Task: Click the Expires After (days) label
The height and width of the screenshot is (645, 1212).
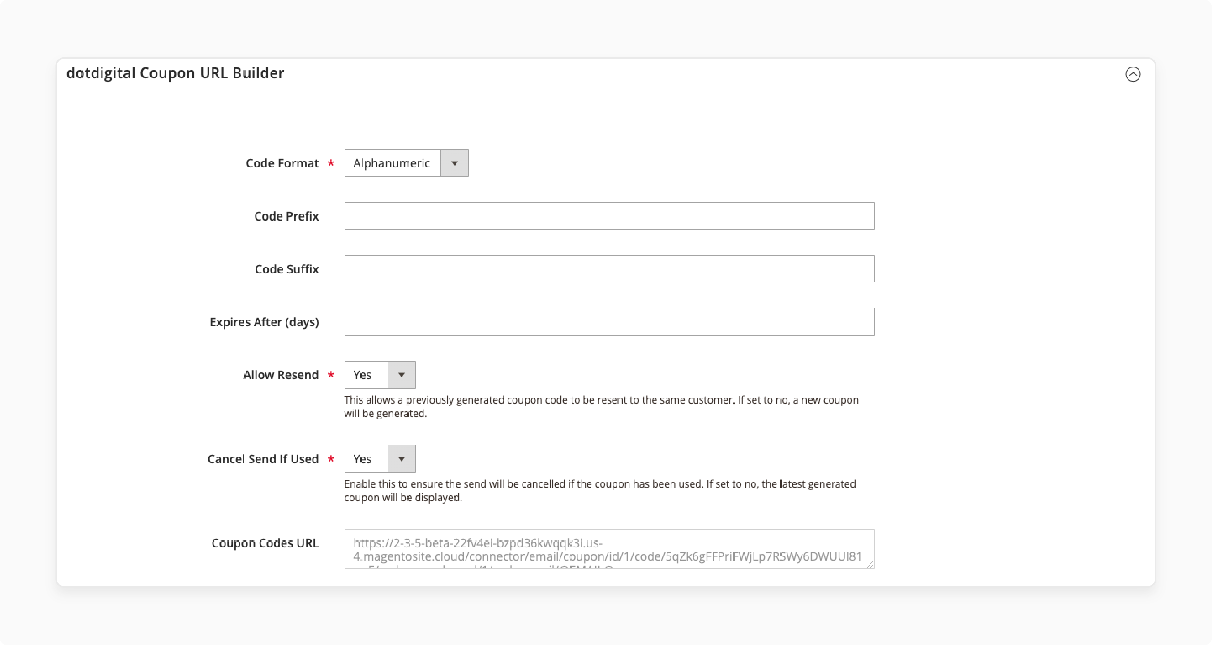Action: (264, 322)
